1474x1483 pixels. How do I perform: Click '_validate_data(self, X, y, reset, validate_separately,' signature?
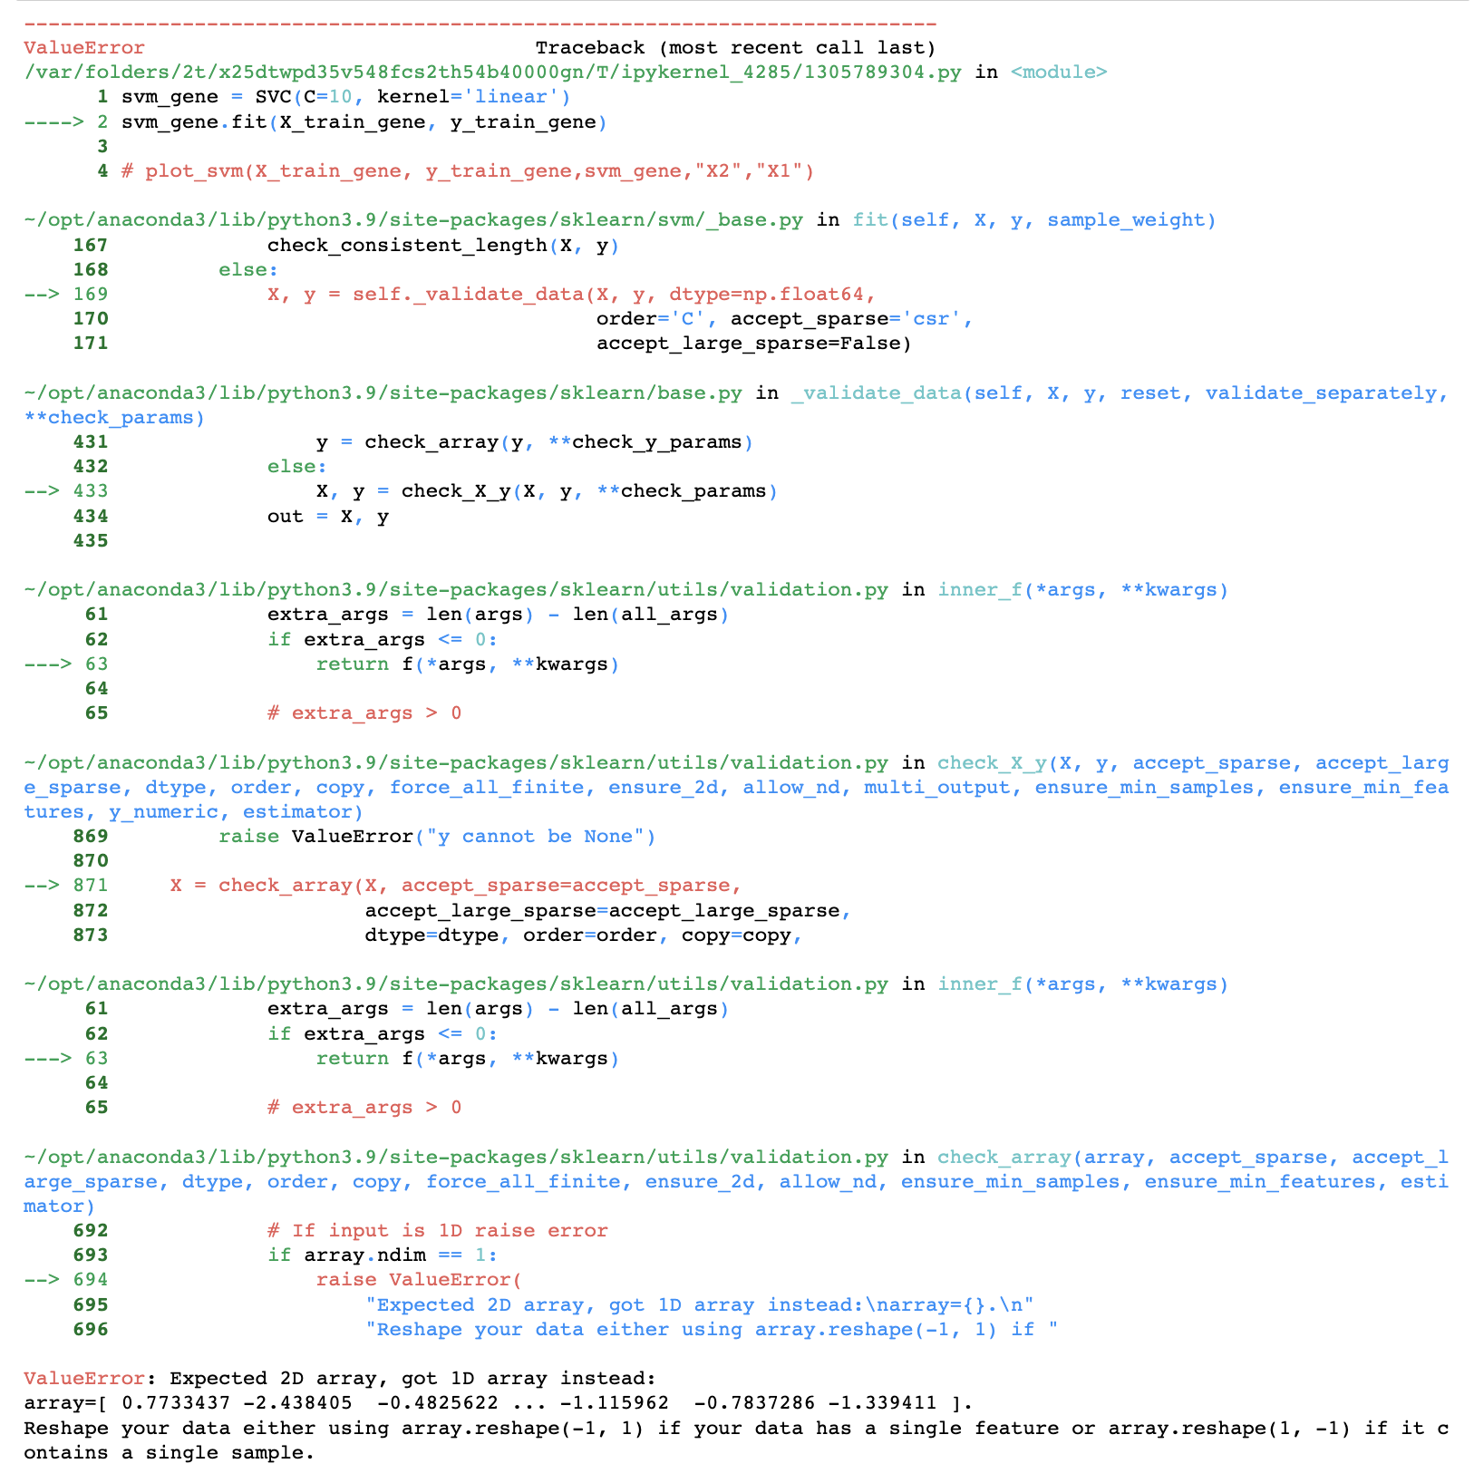1120,393
